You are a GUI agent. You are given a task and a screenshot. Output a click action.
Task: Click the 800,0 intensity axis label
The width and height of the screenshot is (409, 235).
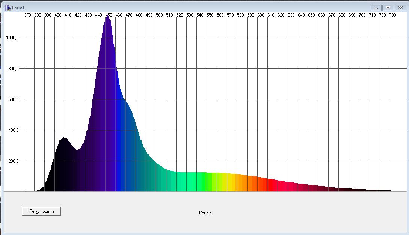point(14,69)
